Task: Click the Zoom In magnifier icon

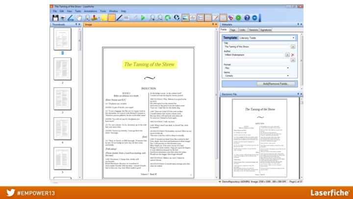Action: [x=152, y=18]
